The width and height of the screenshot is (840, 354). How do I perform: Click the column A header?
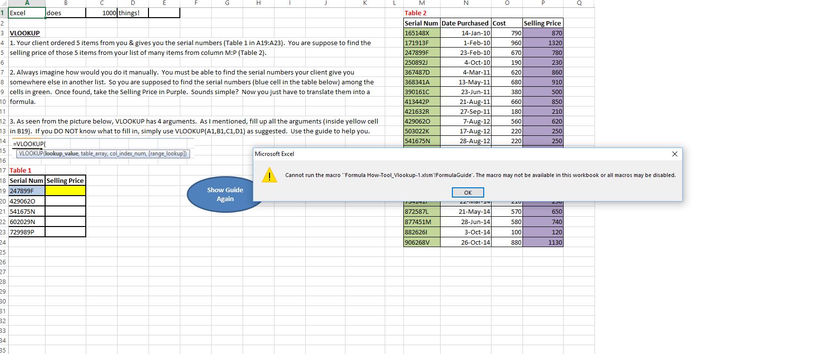point(27,3)
